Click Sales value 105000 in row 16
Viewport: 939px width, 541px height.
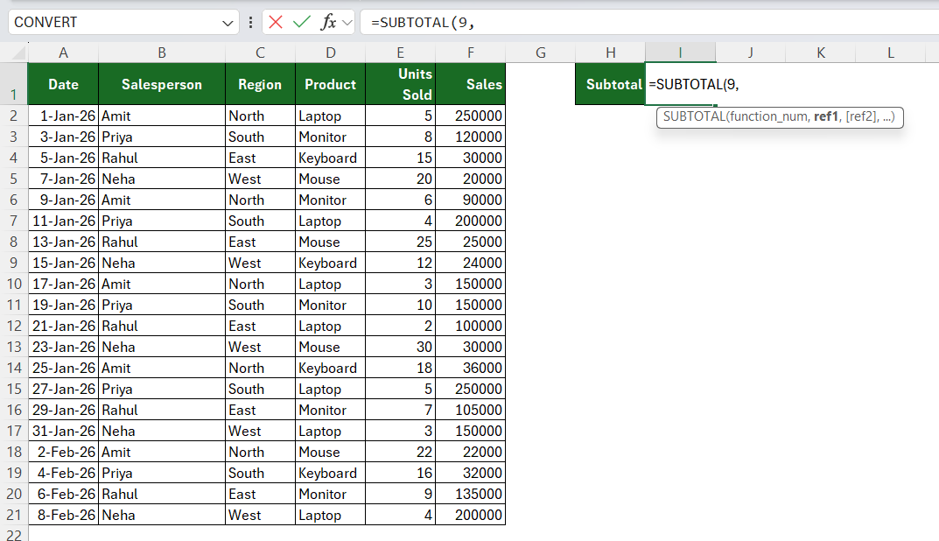tap(471, 410)
